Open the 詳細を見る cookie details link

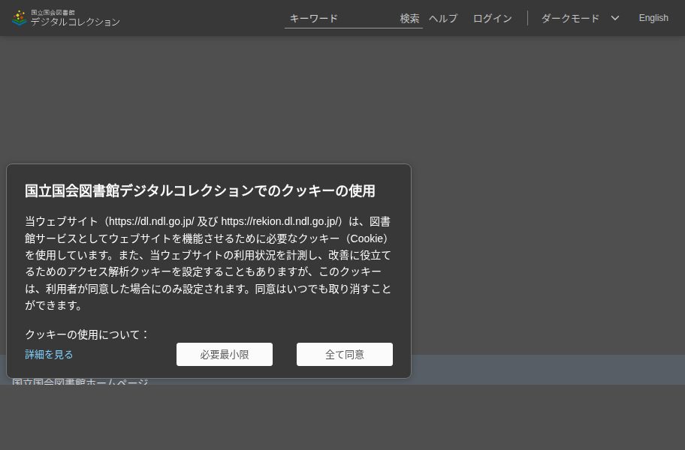[49, 355]
